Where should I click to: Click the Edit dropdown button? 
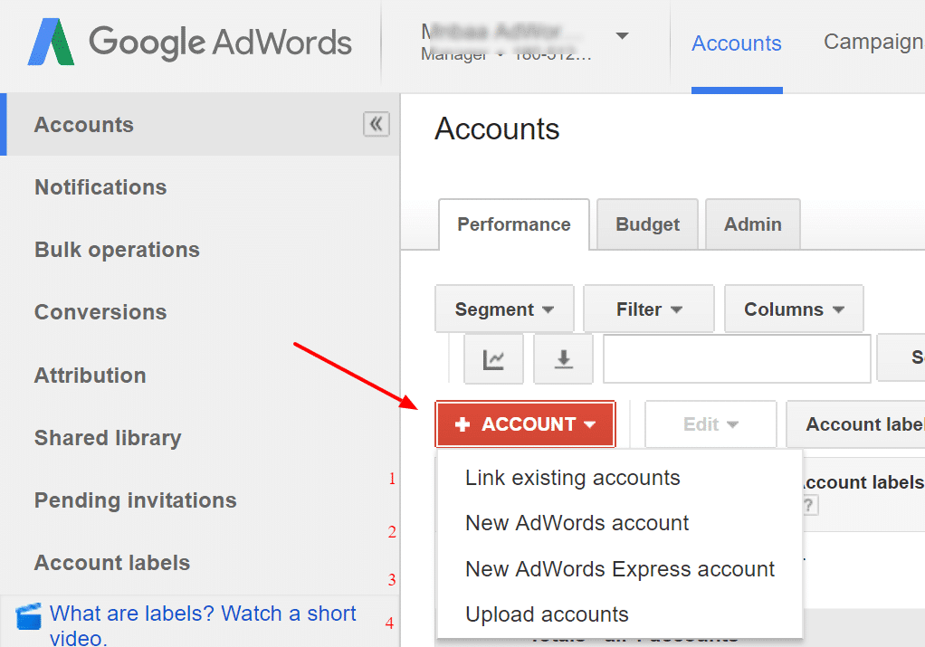(710, 423)
